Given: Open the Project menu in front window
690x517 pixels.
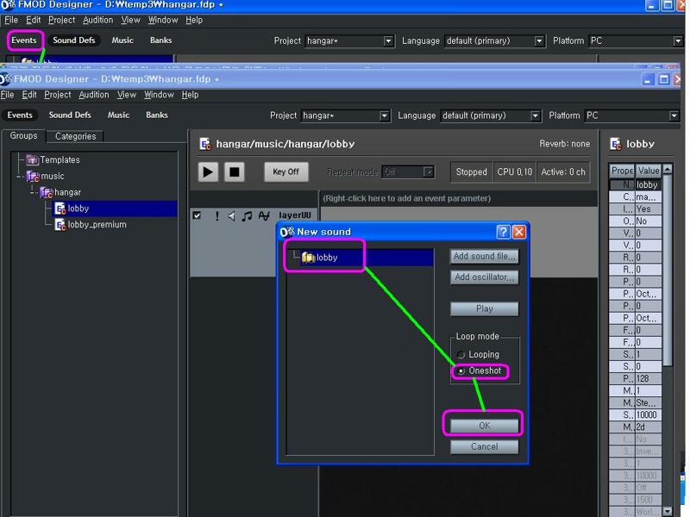Looking at the screenshot, I should pos(58,95).
